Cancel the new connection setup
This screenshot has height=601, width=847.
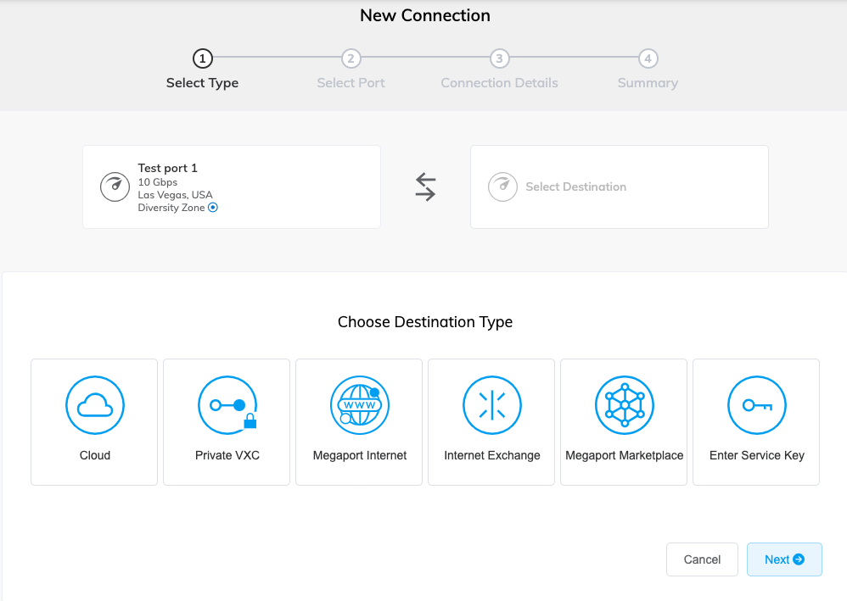(702, 559)
